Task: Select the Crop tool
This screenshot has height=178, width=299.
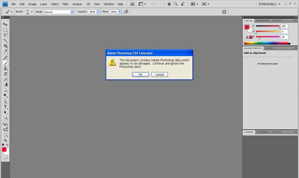Action: click(5, 46)
